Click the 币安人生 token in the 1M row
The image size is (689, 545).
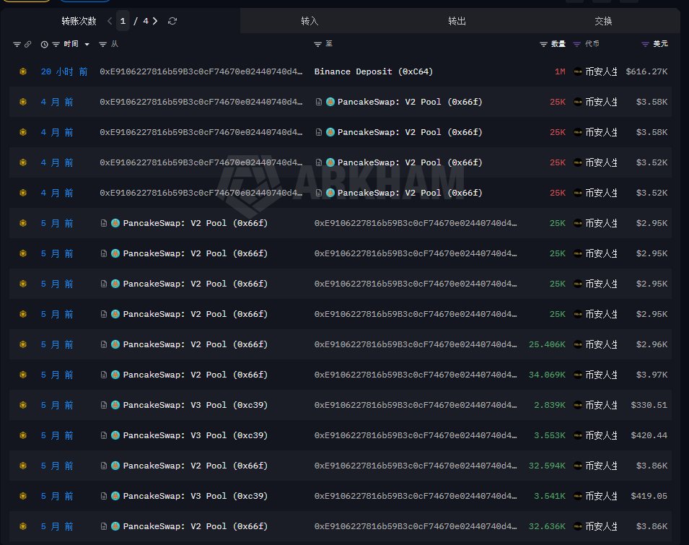pos(596,71)
